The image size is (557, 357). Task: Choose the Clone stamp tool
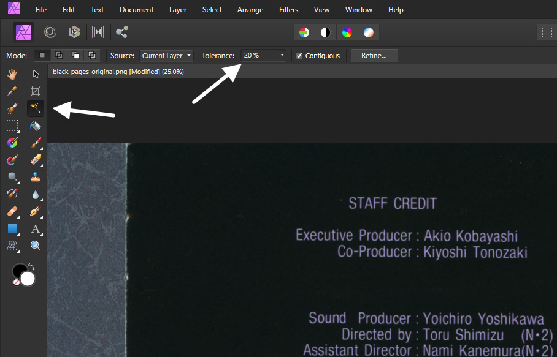pyautogui.click(x=36, y=178)
